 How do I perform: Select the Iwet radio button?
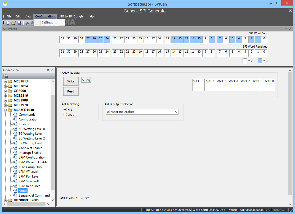[65, 114]
